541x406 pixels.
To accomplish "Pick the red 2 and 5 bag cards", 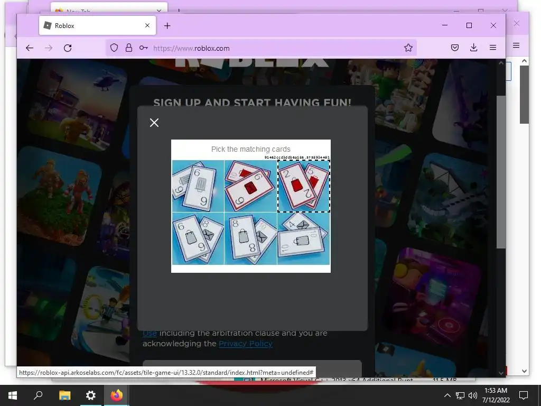I will (x=304, y=186).
